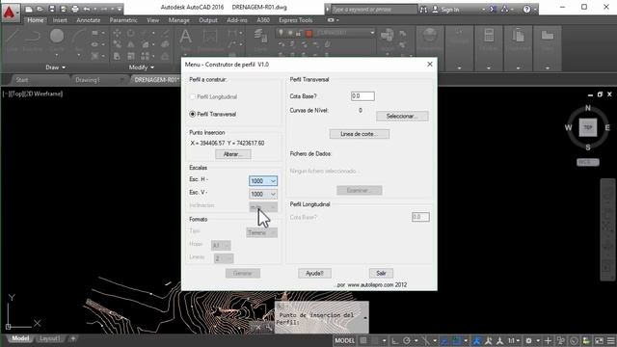The height and width of the screenshot is (347, 617).
Task: Click the Cota Base field under Perfil Longitudinal
Action: (420, 217)
